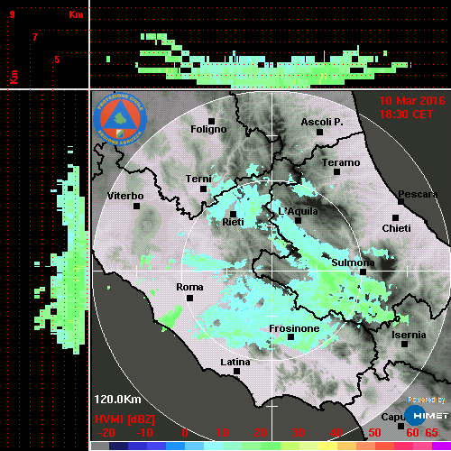
Task: Click the '9' km height axis label
Action: pyautogui.click(x=12, y=14)
